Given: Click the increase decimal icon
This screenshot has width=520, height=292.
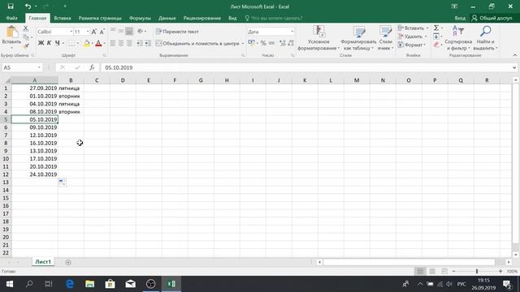Looking at the screenshot, I should click(283, 43).
